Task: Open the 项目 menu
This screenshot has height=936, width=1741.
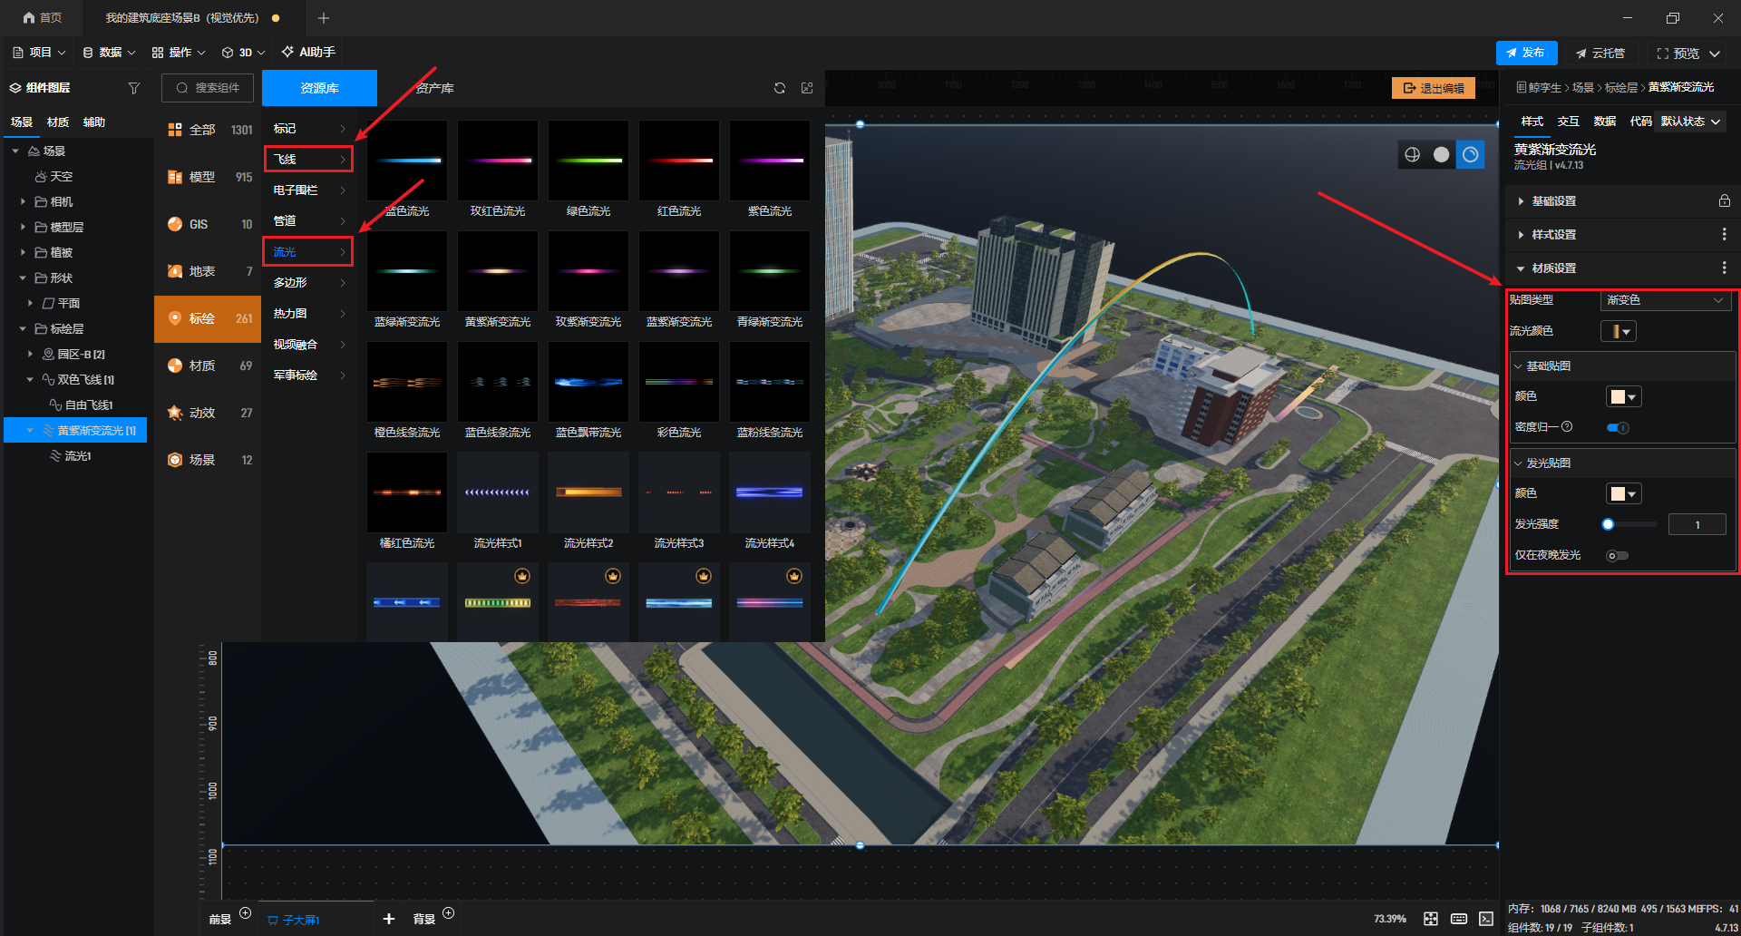Action: pyautogui.click(x=39, y=53)
